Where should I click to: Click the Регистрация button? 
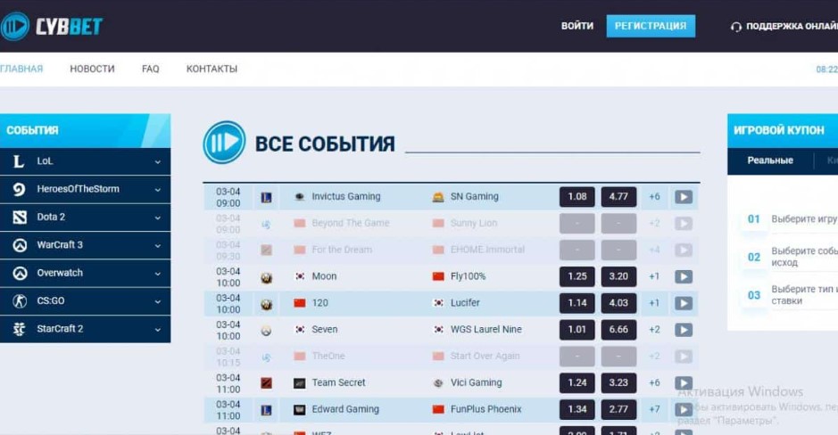(x=651, y=26)
